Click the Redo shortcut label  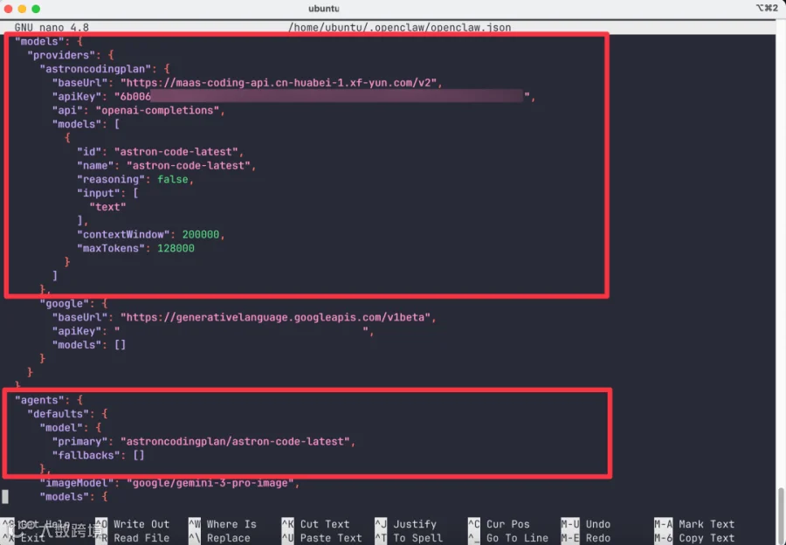pyautogui.click(x=598, y=538)
